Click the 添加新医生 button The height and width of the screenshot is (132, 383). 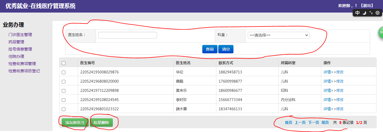coord(75,123)
